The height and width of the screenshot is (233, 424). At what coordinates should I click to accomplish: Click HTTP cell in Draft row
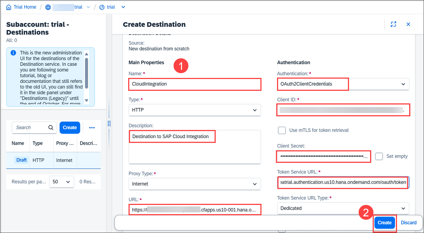click(38, 160)
